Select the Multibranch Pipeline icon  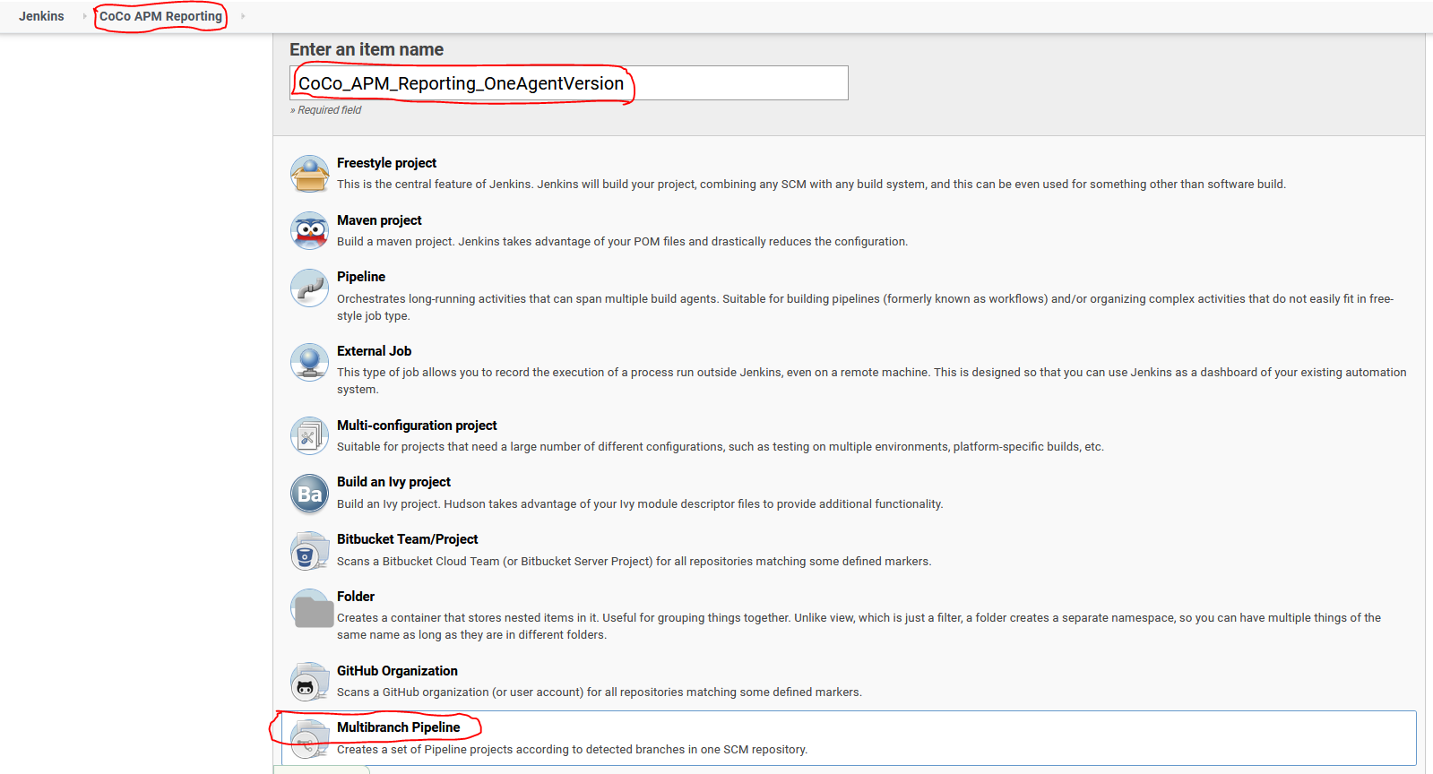click(310, 739)
